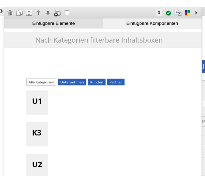This screenshot has height=176, width=205.
Task: Move element up with the up arrow
Action: click(38, 13)
